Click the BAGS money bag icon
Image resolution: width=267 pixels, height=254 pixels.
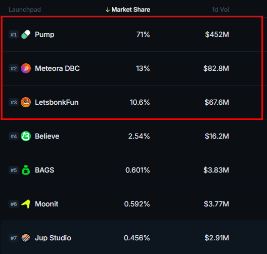[26, 170]
